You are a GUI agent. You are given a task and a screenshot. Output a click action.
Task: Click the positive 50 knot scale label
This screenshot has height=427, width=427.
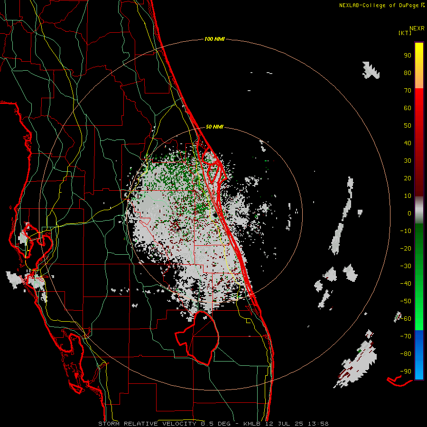coord(408,126)
